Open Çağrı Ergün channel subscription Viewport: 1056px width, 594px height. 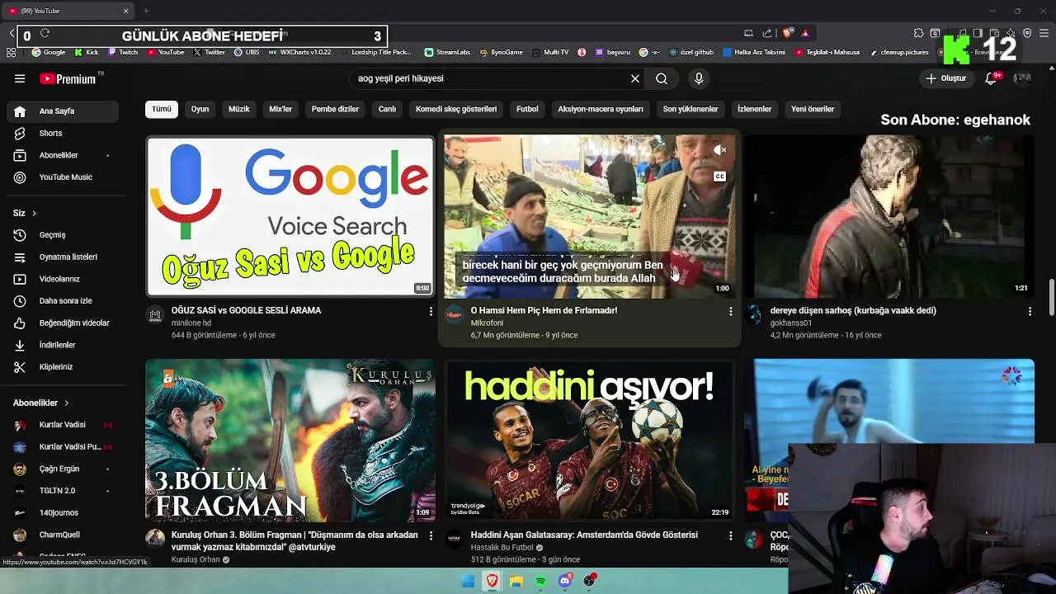click(62, 469)
